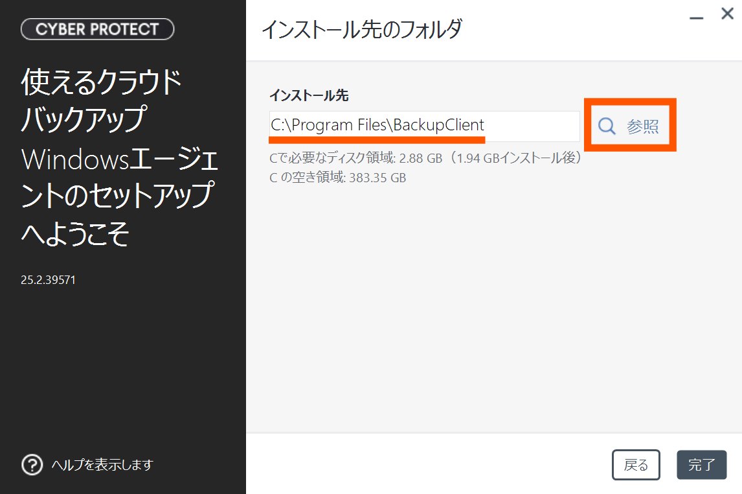The width and height of the screenshot is (742, 494).
Task: Click the install path field with C:\Program Files\BackupClient
Action: tap(424, 126)
